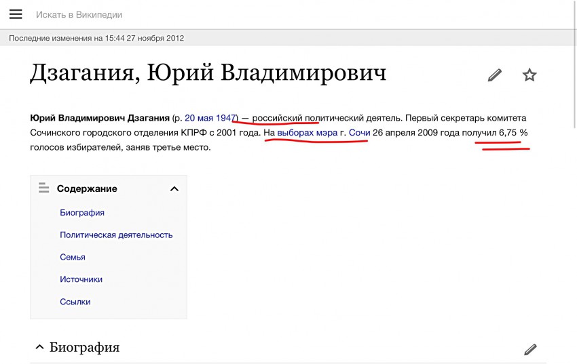This screenshot has height=364, width=577.
Task: Click the 'Искать в Википедии' search field
Action: coord(204,14)
